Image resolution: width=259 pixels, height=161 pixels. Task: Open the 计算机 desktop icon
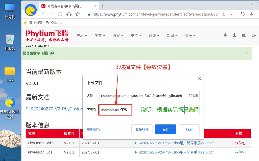(x=10, y=11)
